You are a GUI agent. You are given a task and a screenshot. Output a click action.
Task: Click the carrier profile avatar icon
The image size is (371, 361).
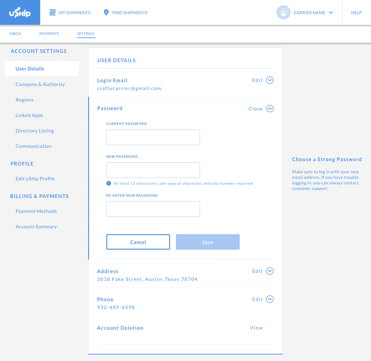coord(283,12)
